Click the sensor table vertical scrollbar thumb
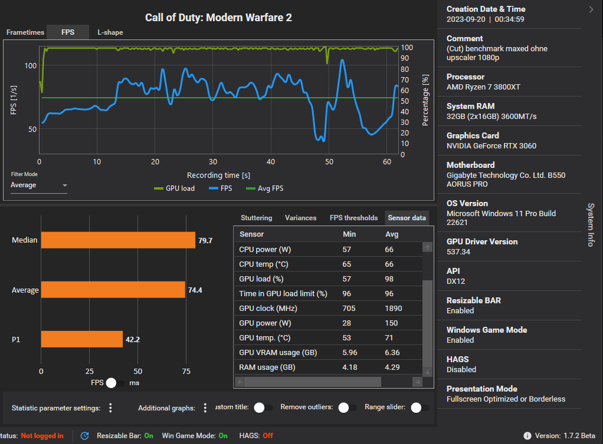603x444 pixels. click(428, 324)
